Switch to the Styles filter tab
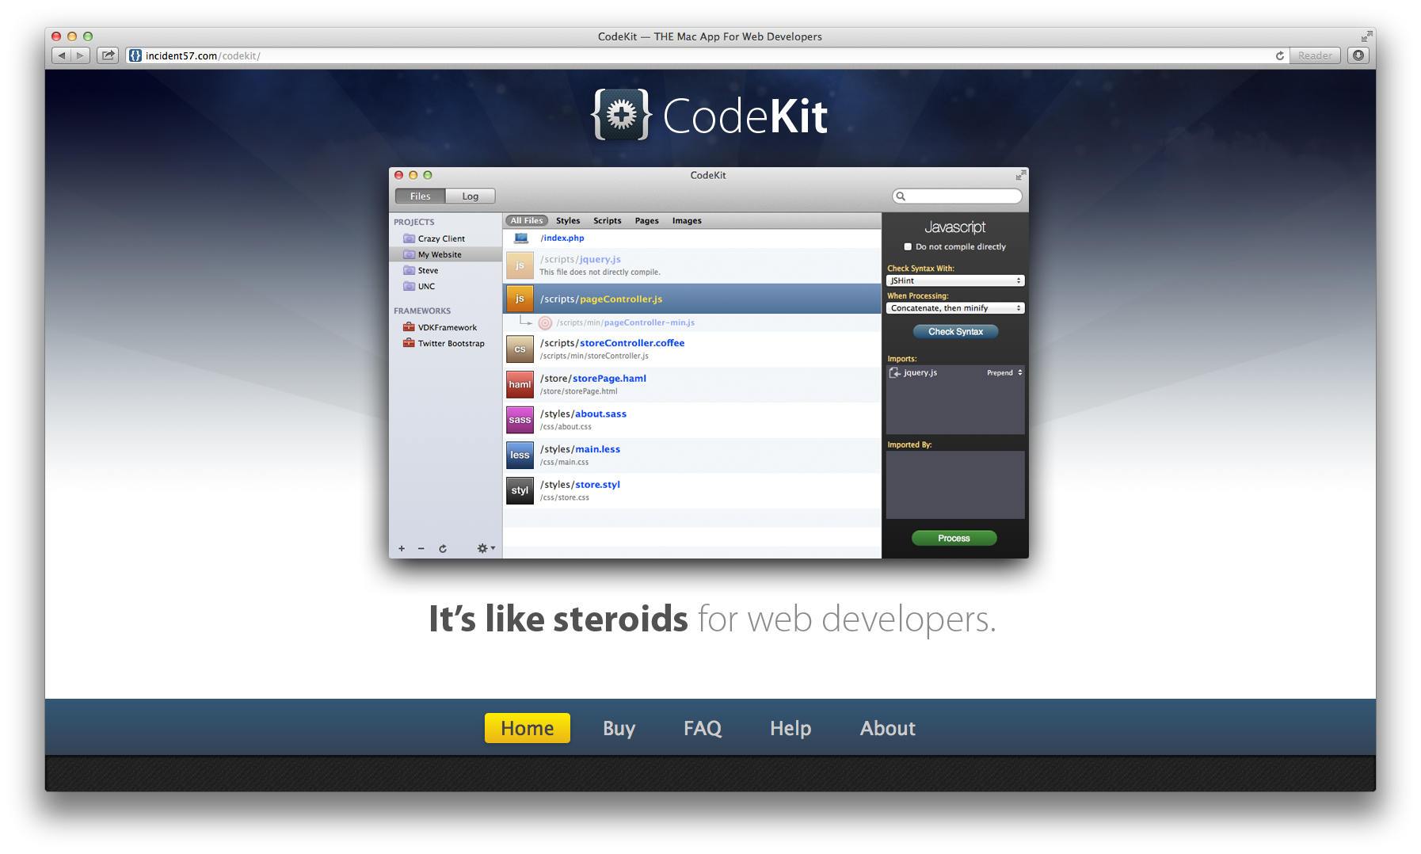 point(568,221)
